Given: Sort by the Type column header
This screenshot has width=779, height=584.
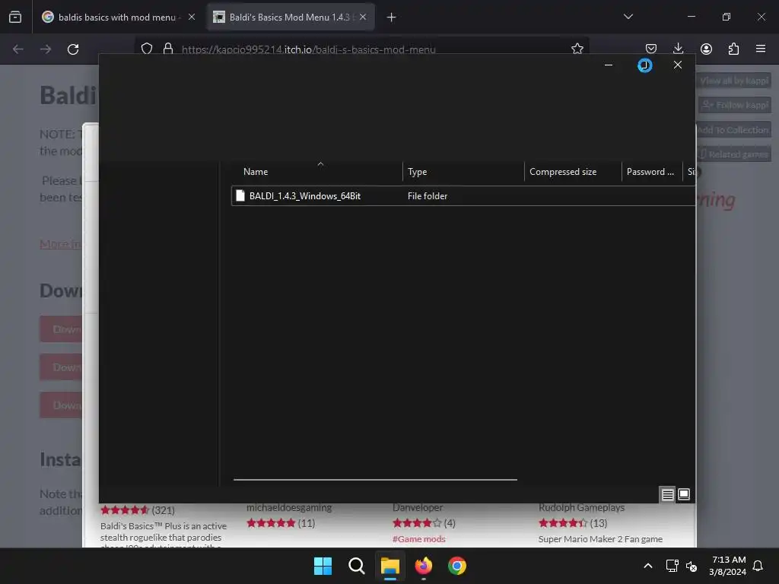Looking at the screenshot, I should pos(417,171).
